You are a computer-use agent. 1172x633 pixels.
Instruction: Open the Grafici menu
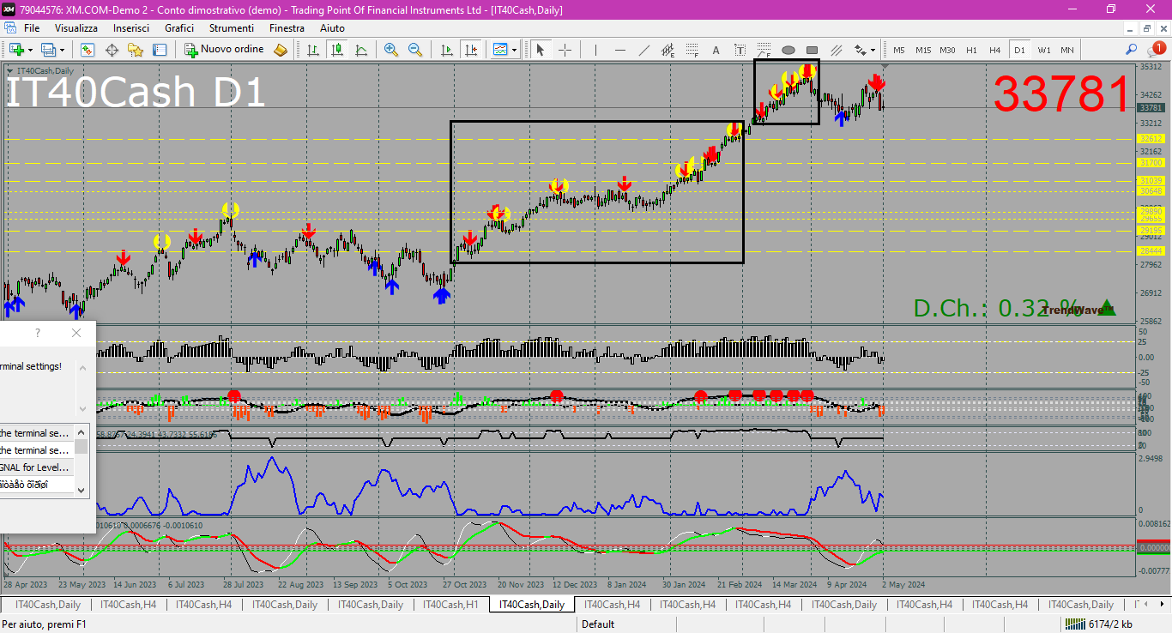pyautogui.click(x=179, y=28)
